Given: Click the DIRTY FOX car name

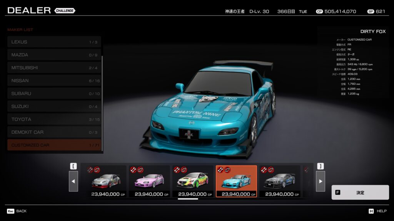Looking at the screenshot, I should [373, 31].
